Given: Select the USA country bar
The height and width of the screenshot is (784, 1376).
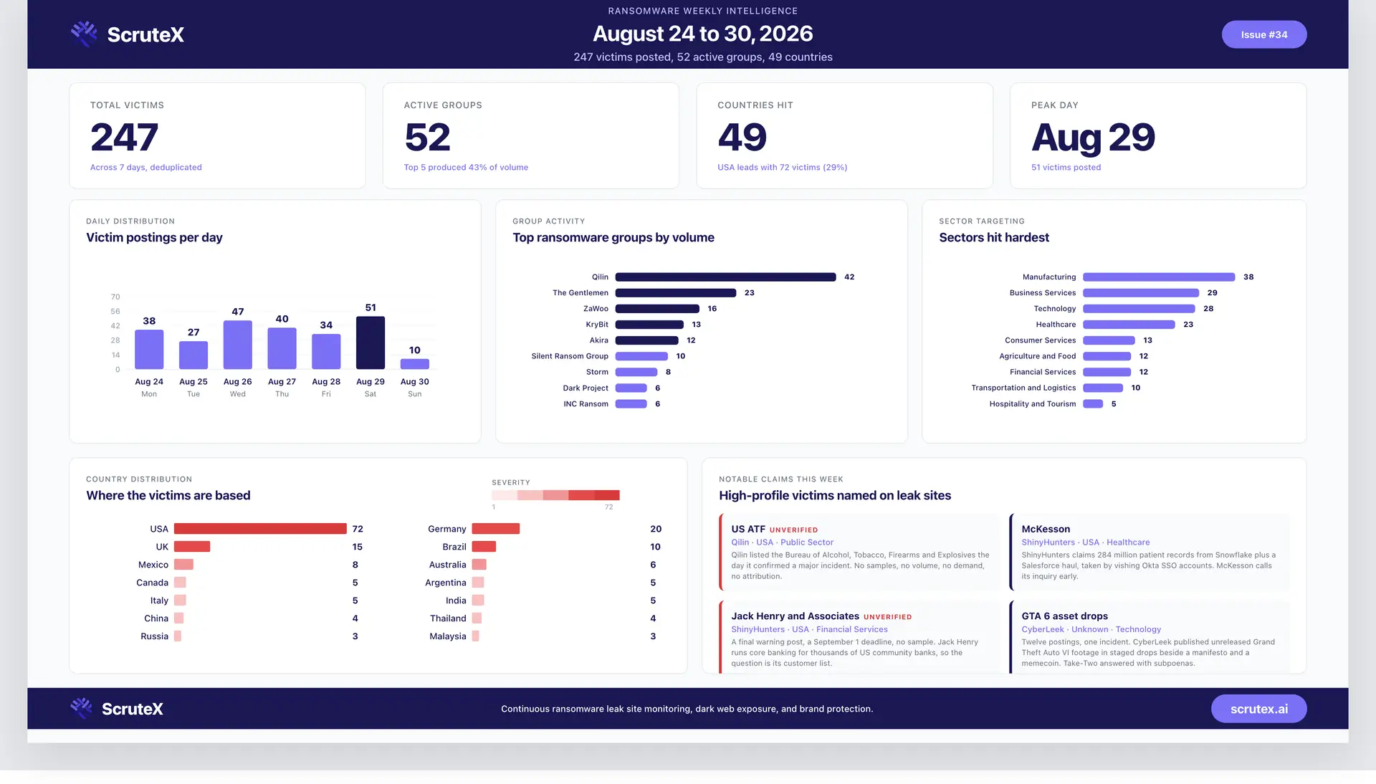Looking at the screenshot, I should [x=260, y=529].
